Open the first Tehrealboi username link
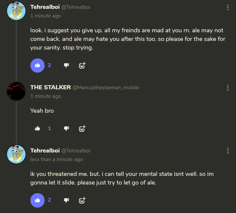This screenshot has width=236, height=213. coord(45,7)
